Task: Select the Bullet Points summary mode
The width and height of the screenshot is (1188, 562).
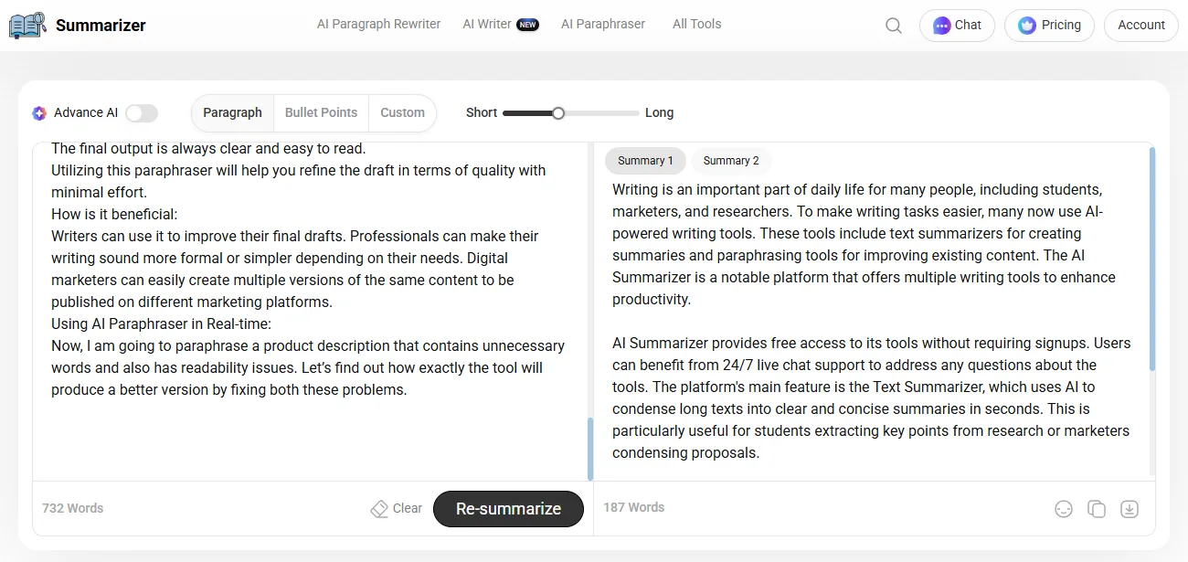Action: [321, 112]
